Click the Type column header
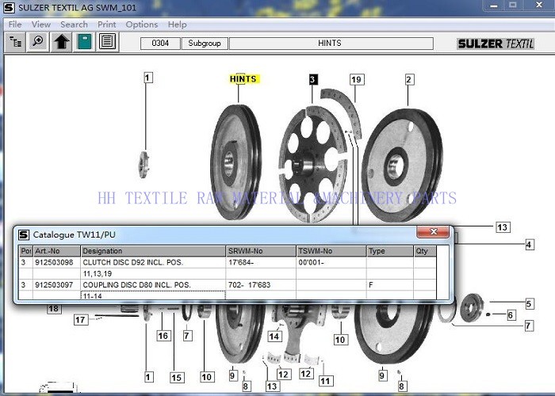Screen dimensions: 555x396 tap(390, 251)
